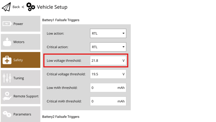Open the Parameters section

[x=20, y=114]
